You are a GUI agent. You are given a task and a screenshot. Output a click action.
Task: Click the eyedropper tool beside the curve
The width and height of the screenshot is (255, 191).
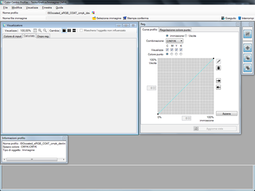219,61
